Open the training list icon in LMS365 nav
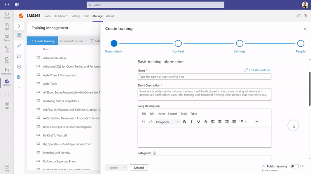Image resolution: width=311 pixels, height=174 pixels. 19,35
